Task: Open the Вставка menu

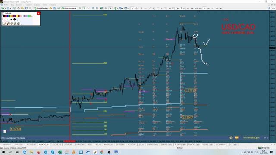Action: click(x=19, y=5)
